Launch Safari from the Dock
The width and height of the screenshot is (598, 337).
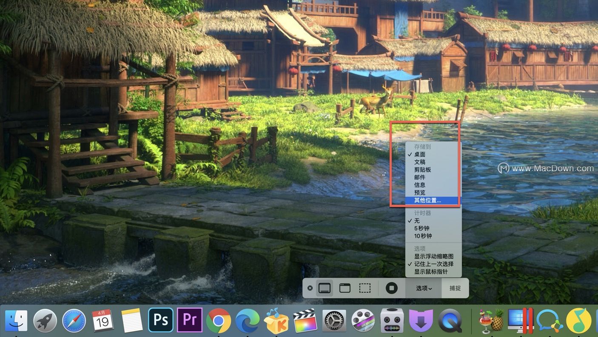[74, 320]
